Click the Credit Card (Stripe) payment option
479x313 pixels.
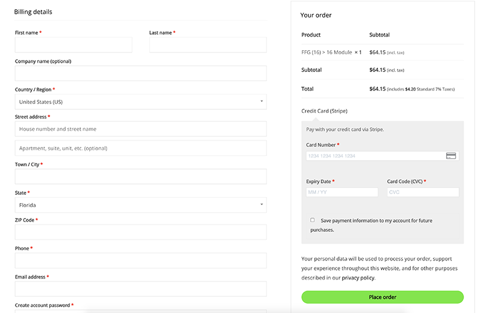pos(325,111)
